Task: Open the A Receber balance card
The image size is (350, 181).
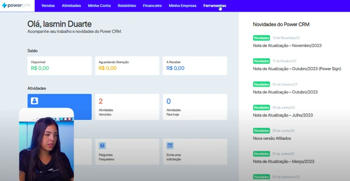Action: point(195,66)
